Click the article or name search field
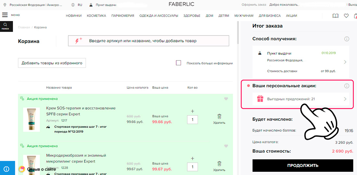 [149, 41]
